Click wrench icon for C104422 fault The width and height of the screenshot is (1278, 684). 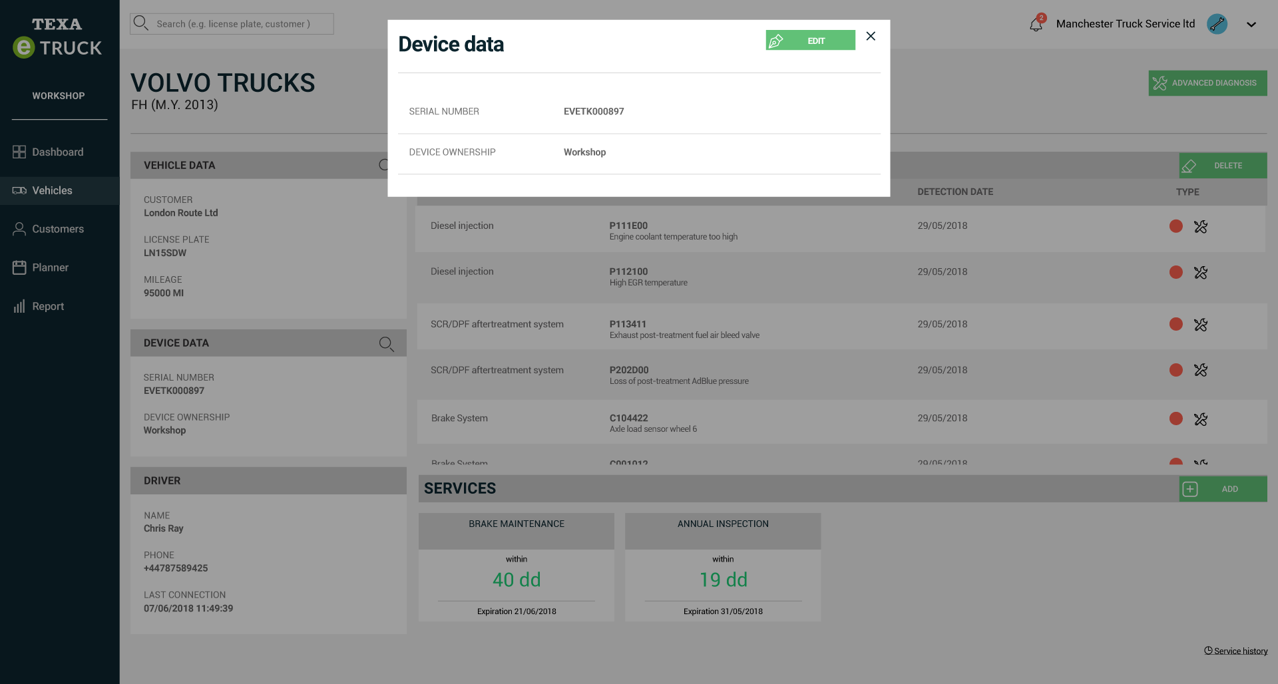(1201, 419)
